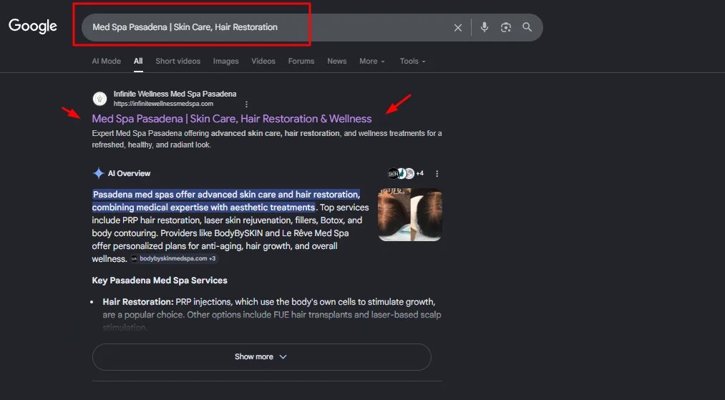Viewport: 725px width, 400px height.
Task: Start voice search with the microphone icon
Action: click(484, 27)
